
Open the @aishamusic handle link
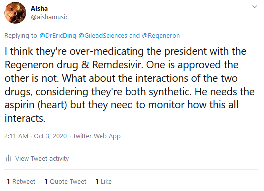pyautogui.click(x=50, y=17)
